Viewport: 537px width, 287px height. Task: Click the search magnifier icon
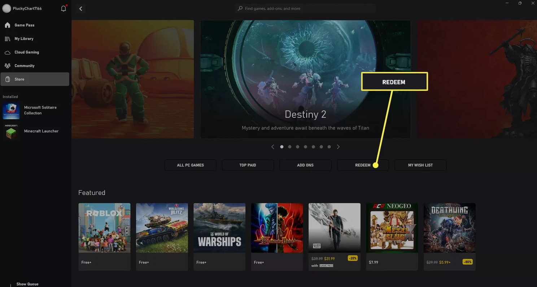(240, 8)
